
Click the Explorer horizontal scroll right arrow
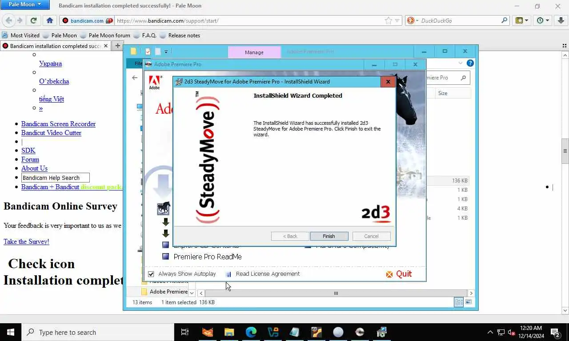click(471, 293)
